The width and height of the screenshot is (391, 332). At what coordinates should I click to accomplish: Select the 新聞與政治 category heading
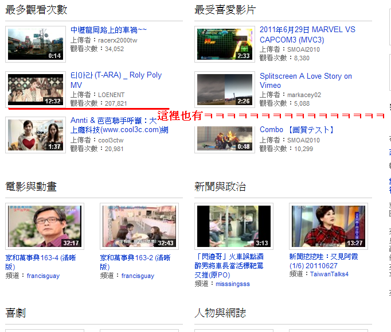tap(220, 187)
